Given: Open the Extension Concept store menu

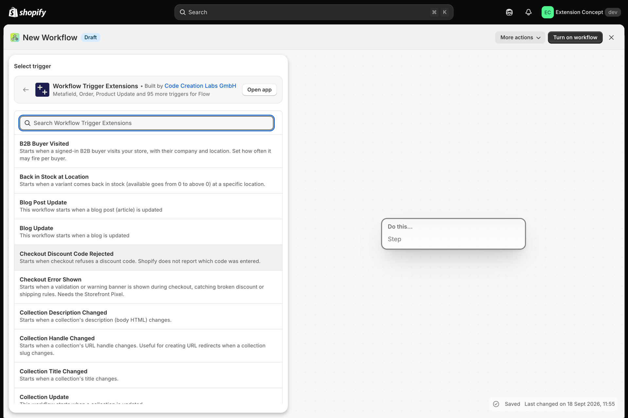Looking at the screenshot, I should click(581, 12).
